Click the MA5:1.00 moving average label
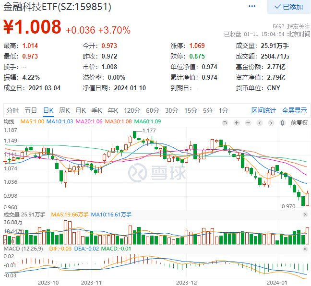 tap(32, 121)
